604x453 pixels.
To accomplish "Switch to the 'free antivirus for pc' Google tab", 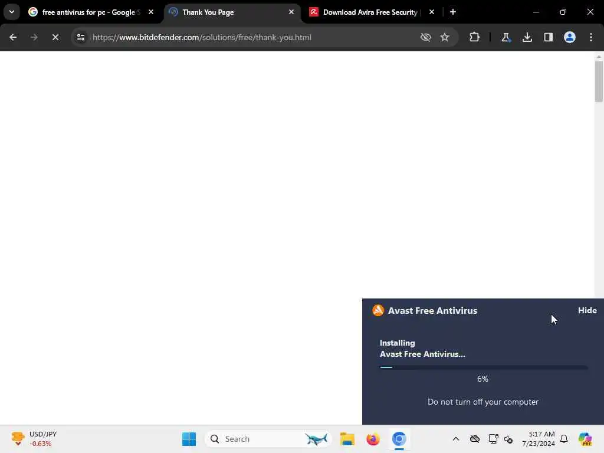I will click(85, 12).
